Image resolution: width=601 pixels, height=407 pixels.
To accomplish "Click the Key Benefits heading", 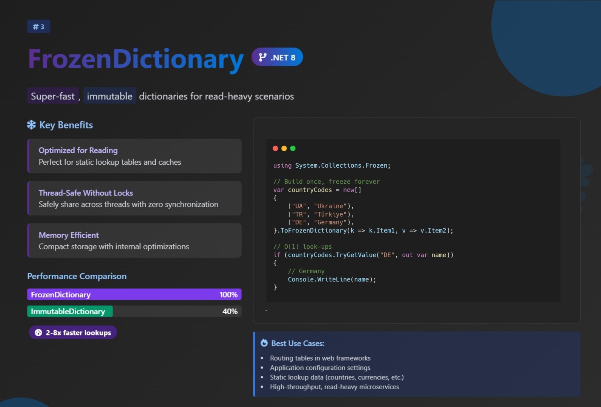I will pos(66,125).
